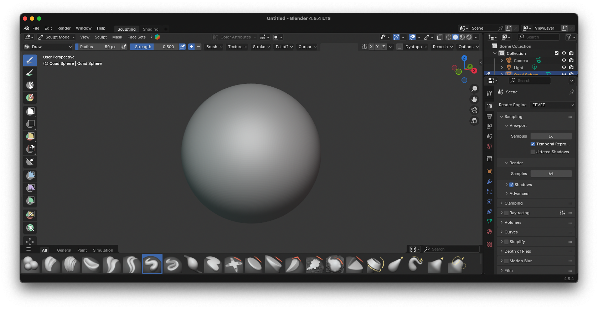Enable Jittered Shadows checkbox
The height and width of the screenshot is (309, 598).
pos(533,152)
